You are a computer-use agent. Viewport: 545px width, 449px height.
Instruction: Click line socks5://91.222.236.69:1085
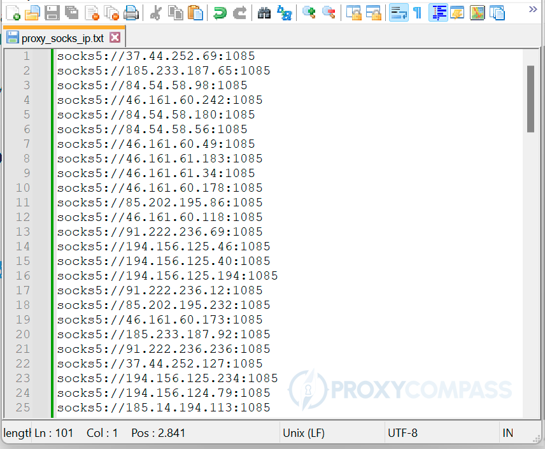click(x=160, y=232)
